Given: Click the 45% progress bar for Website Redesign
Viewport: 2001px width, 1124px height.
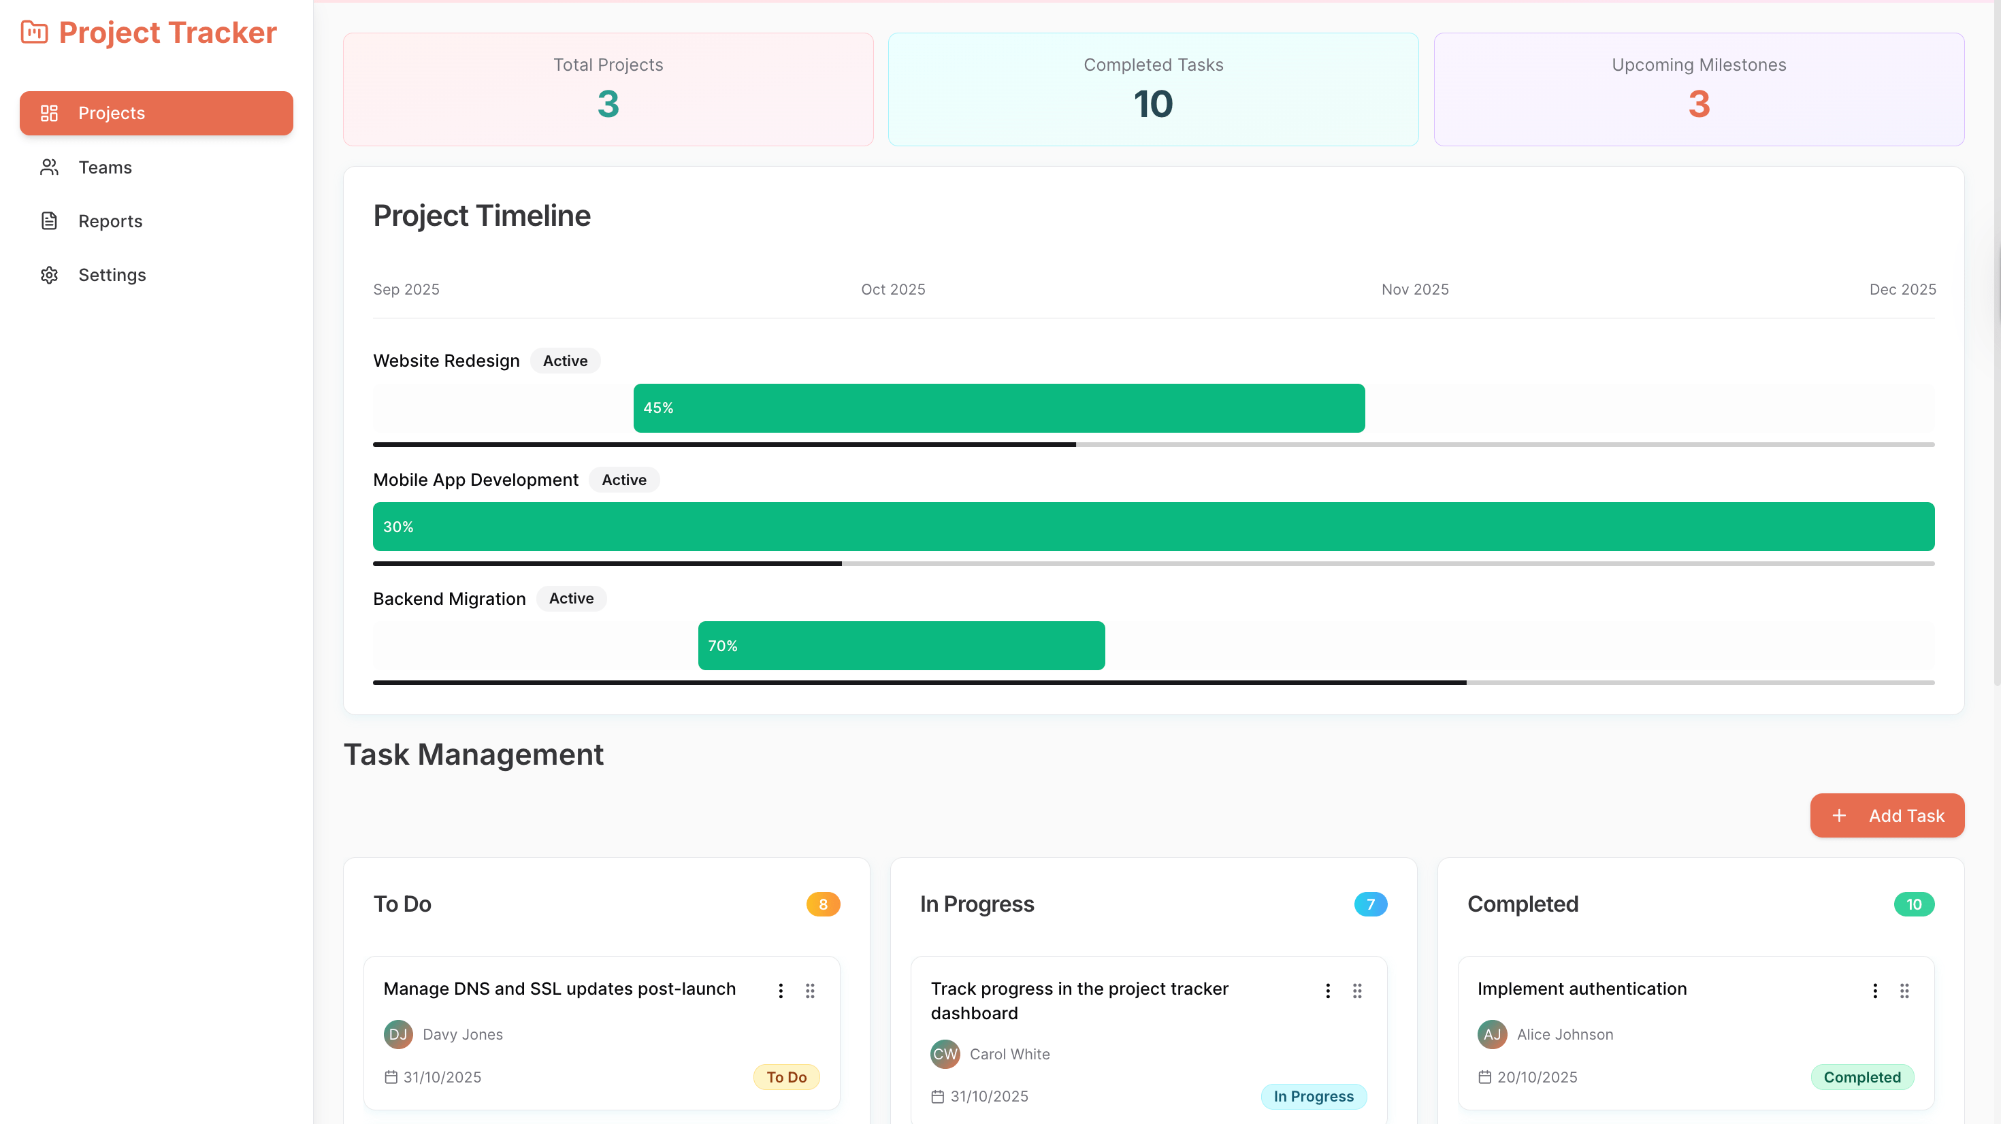Looking at the screenshot, I should 998,407.
